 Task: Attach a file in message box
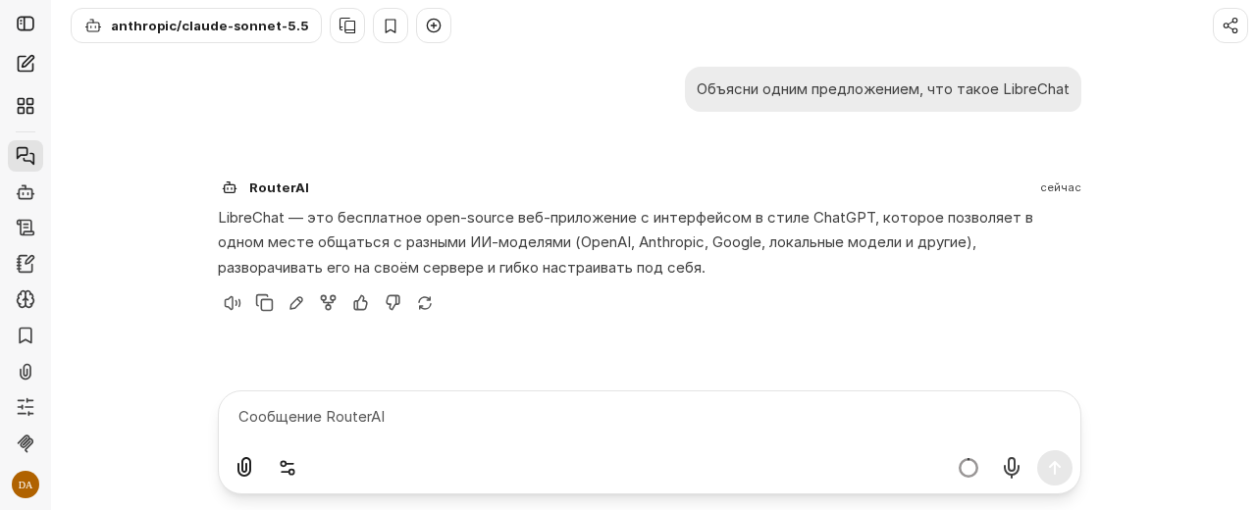[244, 468]
